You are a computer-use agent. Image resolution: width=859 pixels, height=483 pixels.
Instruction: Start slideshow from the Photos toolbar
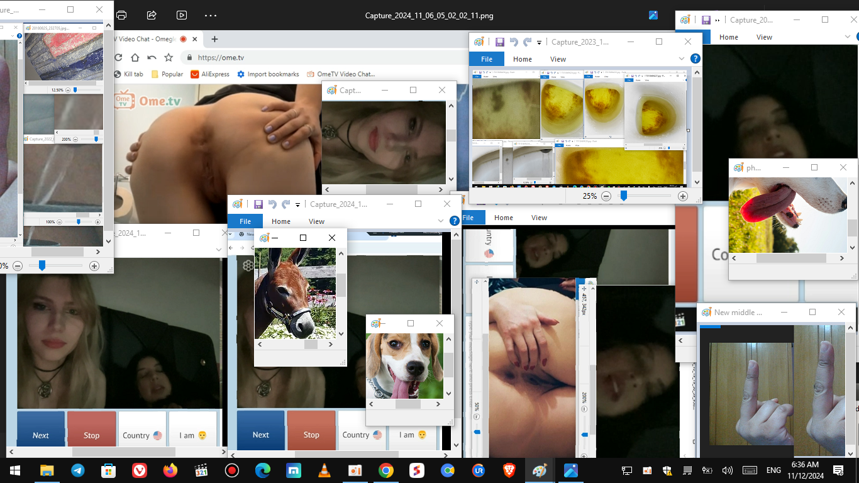(182, 15)
